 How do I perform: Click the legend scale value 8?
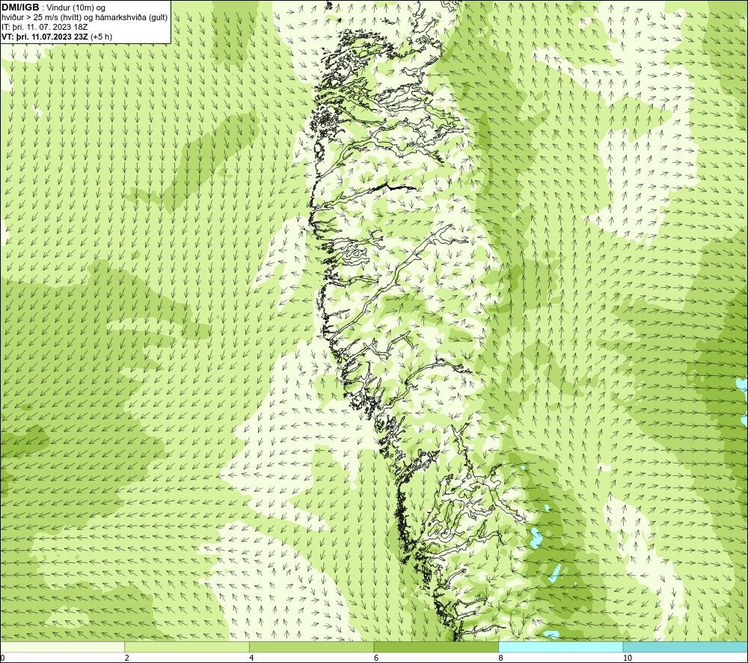click(x=501, y=659)
